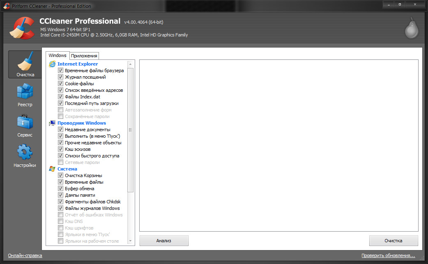Screen dimensions: 428x264
Task: Toggle Последний путь загрузки checkbox
Action: tap(61, 103)
